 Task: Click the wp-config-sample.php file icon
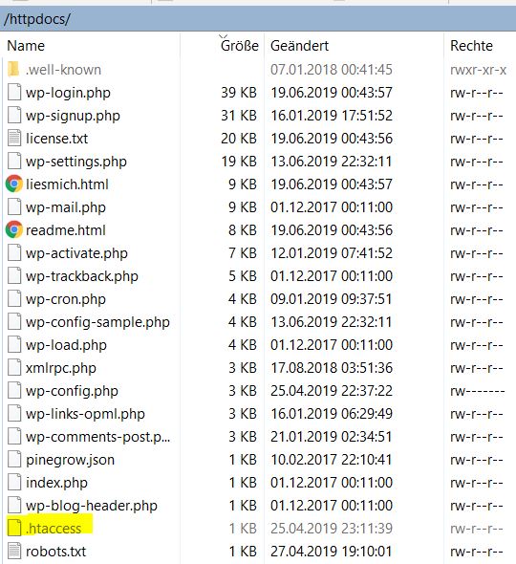point(14,321)
